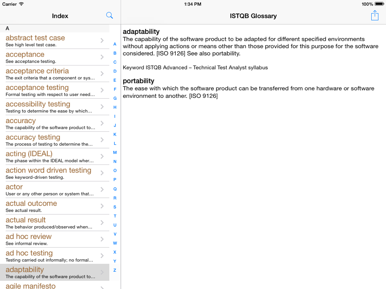
Task: Tap chevron next to acting (IDEAL)
Action: click(102, 156)
